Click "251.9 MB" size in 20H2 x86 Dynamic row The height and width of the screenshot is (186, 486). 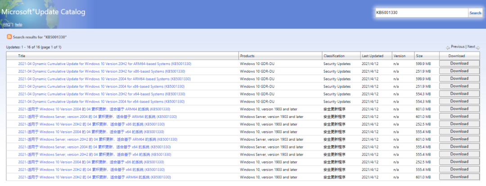(x=423, y=71)
